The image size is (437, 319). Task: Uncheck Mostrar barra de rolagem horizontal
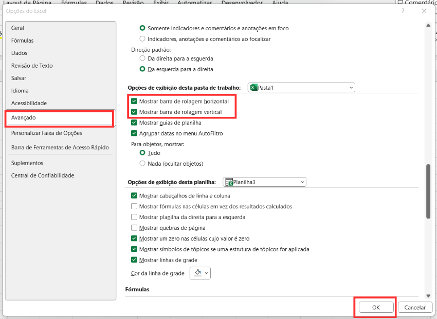click(135, 102)
